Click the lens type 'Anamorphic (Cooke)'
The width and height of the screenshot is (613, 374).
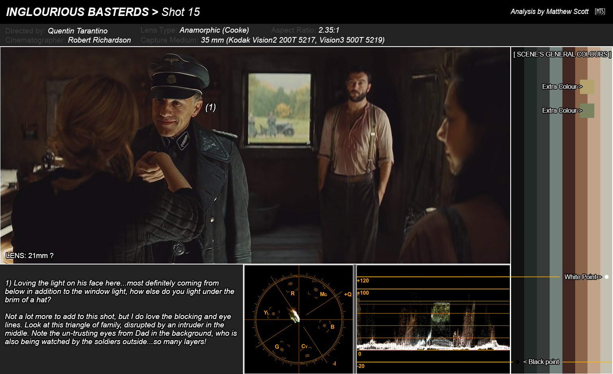(214, 30)
